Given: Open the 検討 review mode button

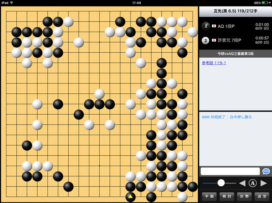Looking at the screenshot, I should pos(227,196).
